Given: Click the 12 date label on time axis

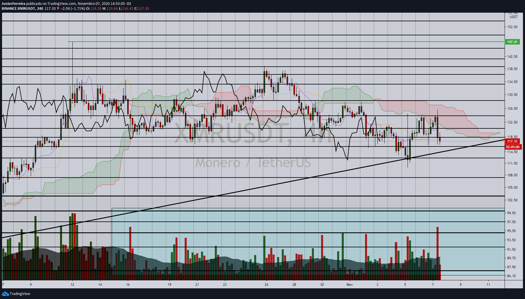Looking at the screenshot, I should tap(72, 285).
